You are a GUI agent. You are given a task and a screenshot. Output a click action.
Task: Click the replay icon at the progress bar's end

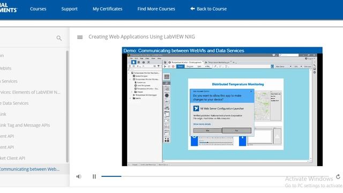tap(338, 176)
